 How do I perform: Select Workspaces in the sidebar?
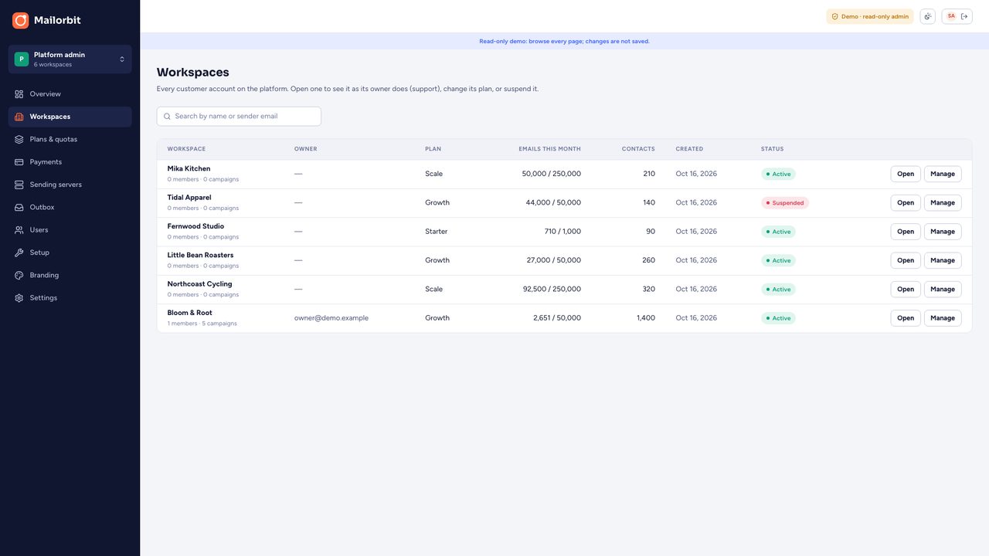tap(70, 117)
